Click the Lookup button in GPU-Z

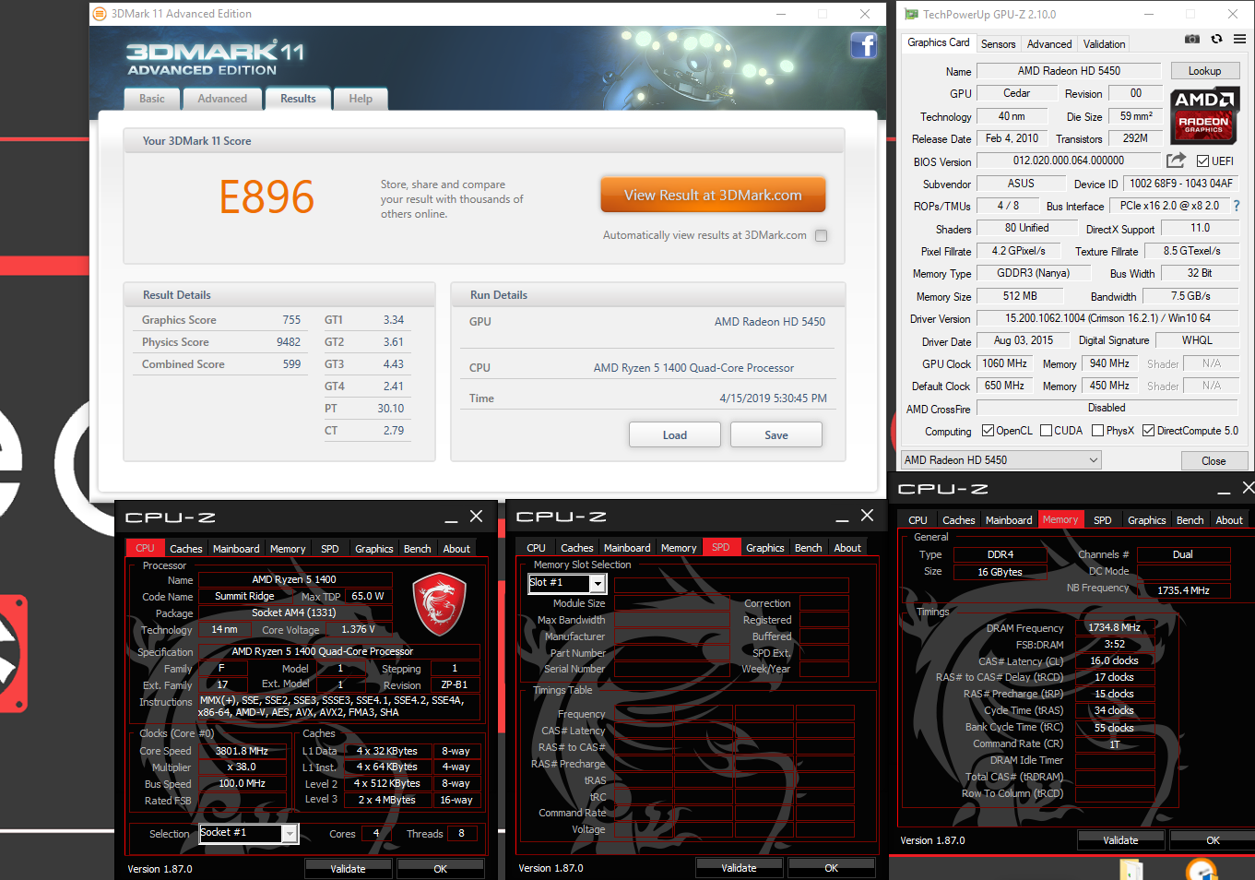1204,71
